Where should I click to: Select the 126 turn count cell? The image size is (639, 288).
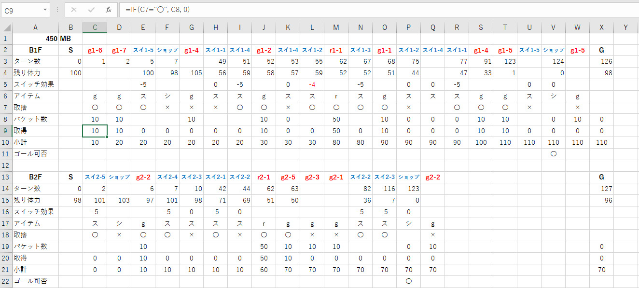(601, 61)
